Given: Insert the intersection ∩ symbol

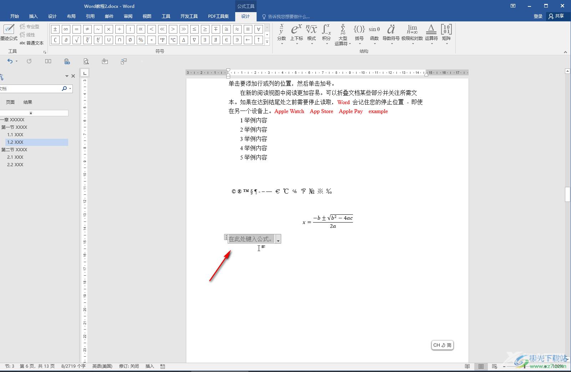Looking at the screenshot, I should pyautogui.click(x=119, y=40).
